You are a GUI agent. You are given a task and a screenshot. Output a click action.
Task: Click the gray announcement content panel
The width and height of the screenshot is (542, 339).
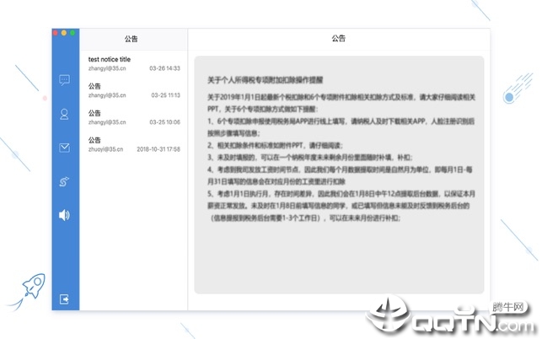coord(339,175)
